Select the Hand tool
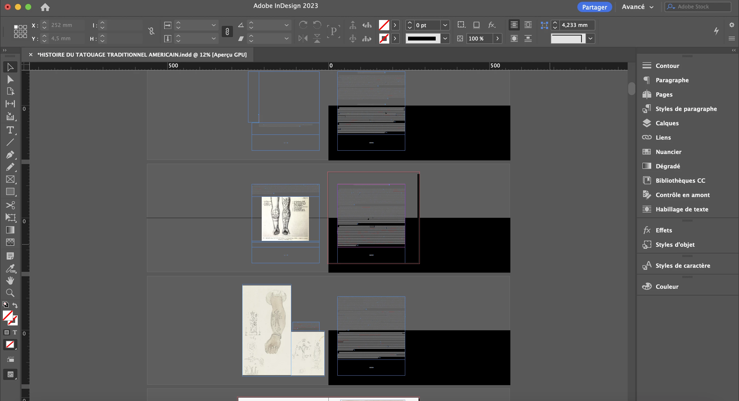 pyautogui.click(x=10, y=280)
